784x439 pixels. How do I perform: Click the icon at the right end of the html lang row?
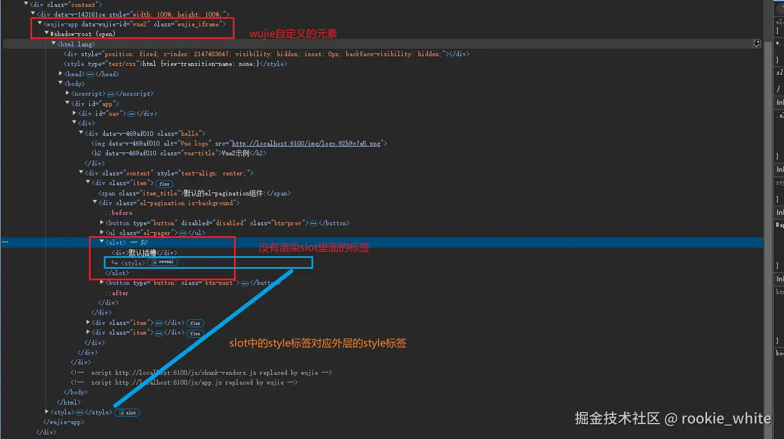(x=756, y=44)
